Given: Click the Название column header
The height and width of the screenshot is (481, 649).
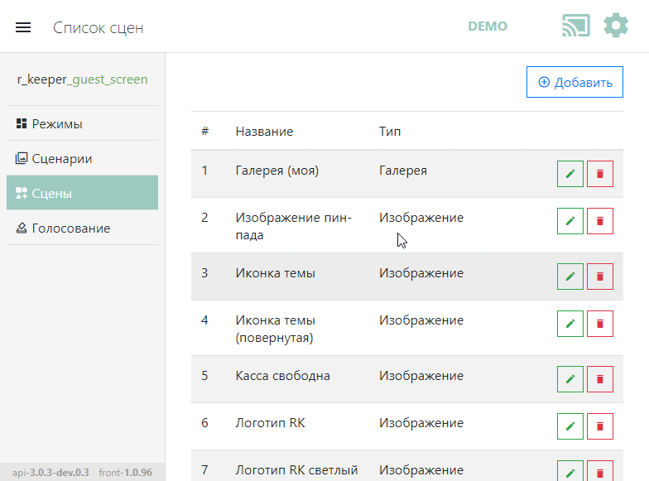Looking at the screenshot, I should point(264,132).
